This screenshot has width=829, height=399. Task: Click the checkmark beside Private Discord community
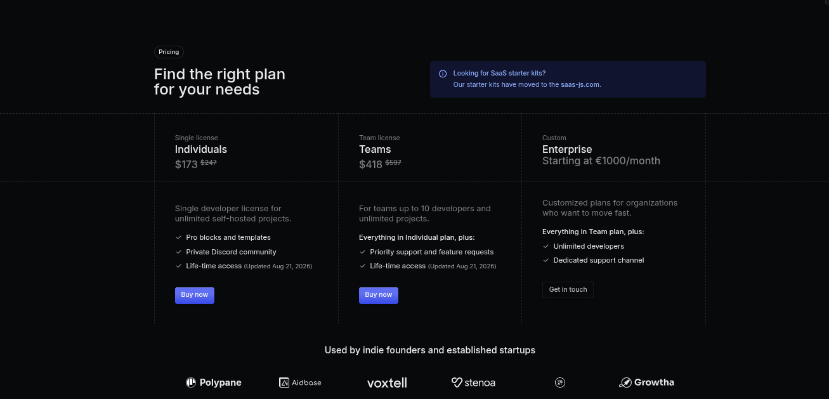pos(179,252)
